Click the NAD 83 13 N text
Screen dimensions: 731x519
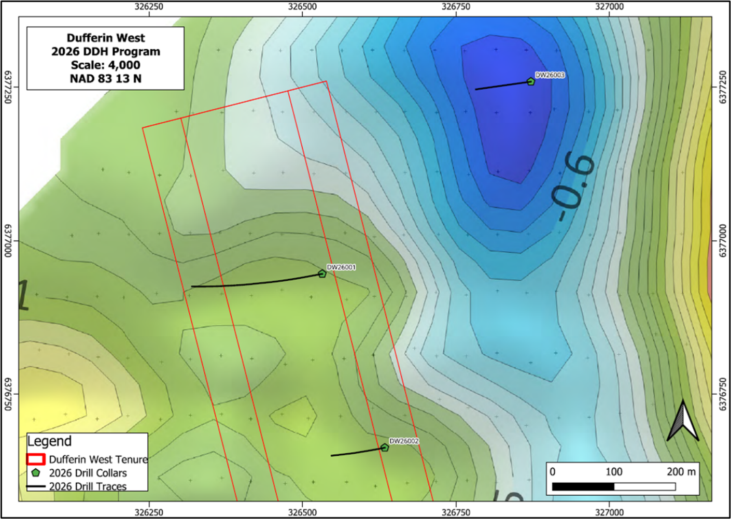105,79
